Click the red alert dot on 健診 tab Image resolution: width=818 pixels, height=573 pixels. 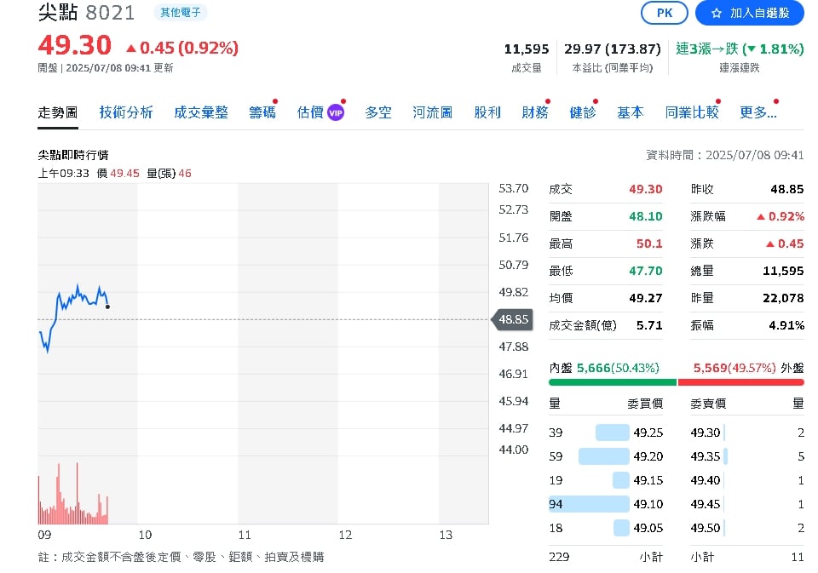(594, 100)
